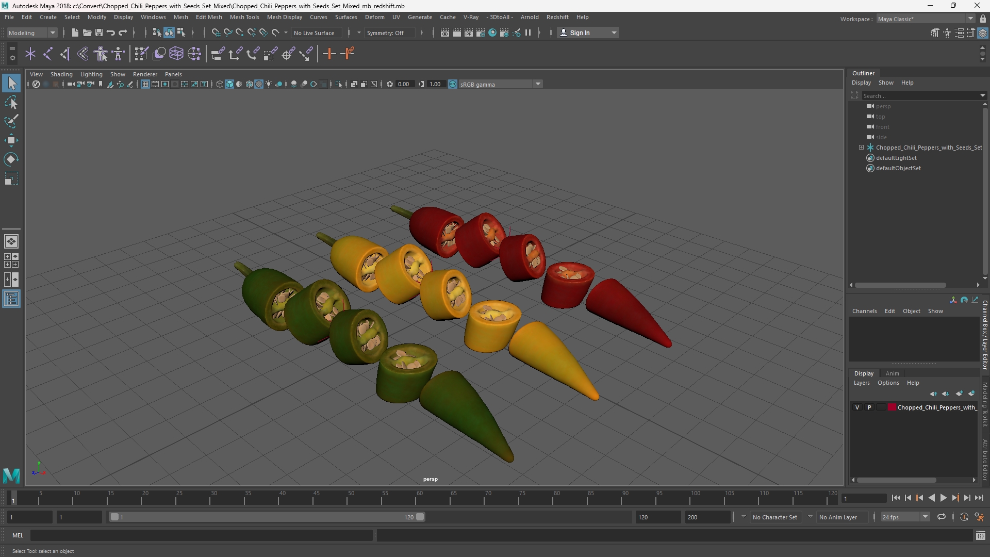Click the time range slider bar
Screen dimensions: 990x557
coord(266,517)
